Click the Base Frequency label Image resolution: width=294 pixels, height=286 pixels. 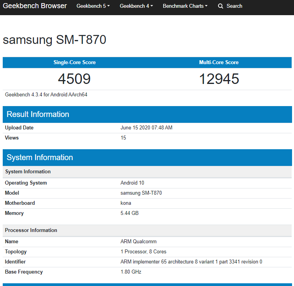click(x=24, y=272)
